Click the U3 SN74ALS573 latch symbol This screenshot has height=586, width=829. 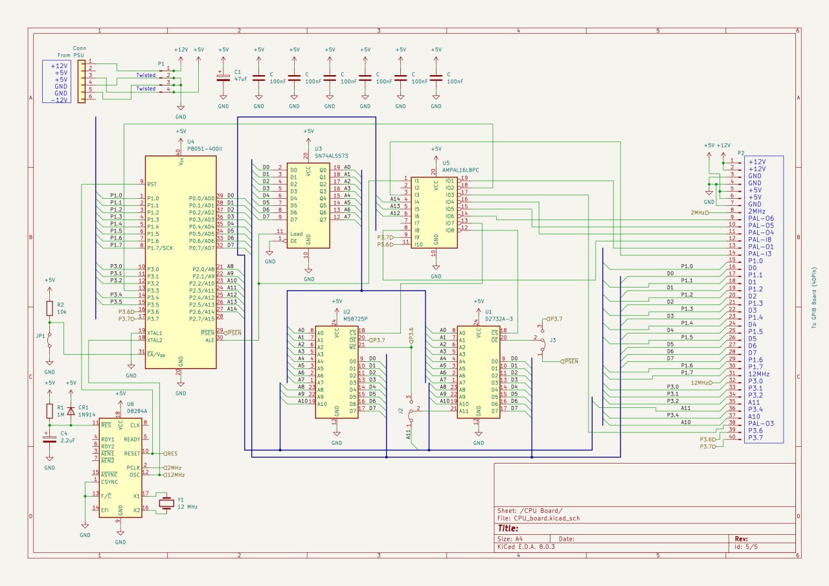pyautogui.click(x=308, y=204)
